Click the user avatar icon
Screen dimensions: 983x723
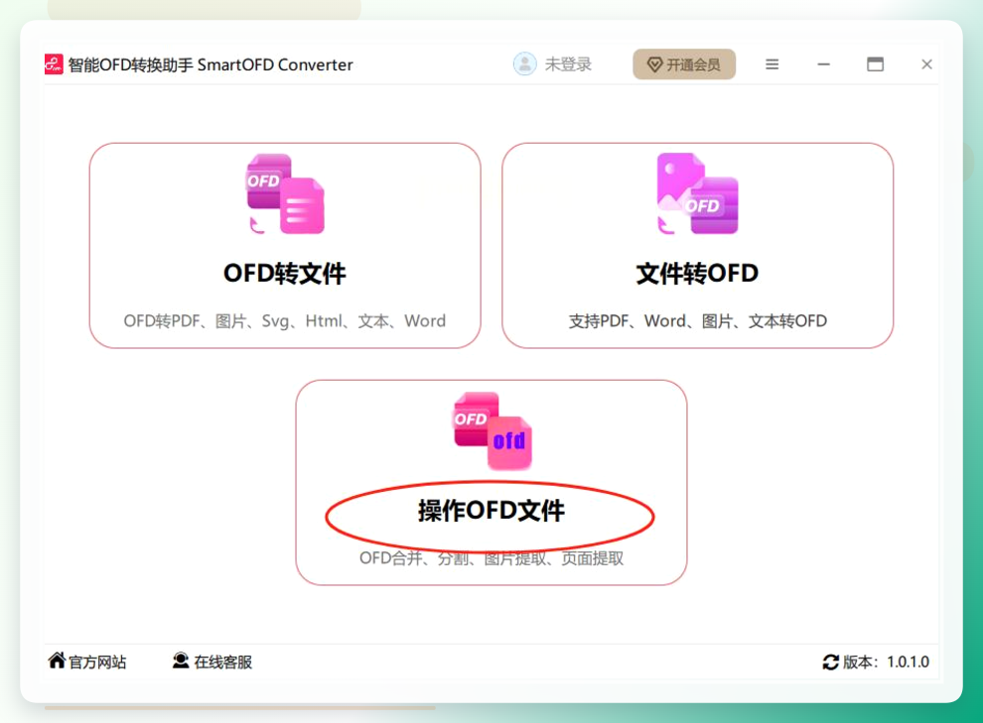click(524, 63)
